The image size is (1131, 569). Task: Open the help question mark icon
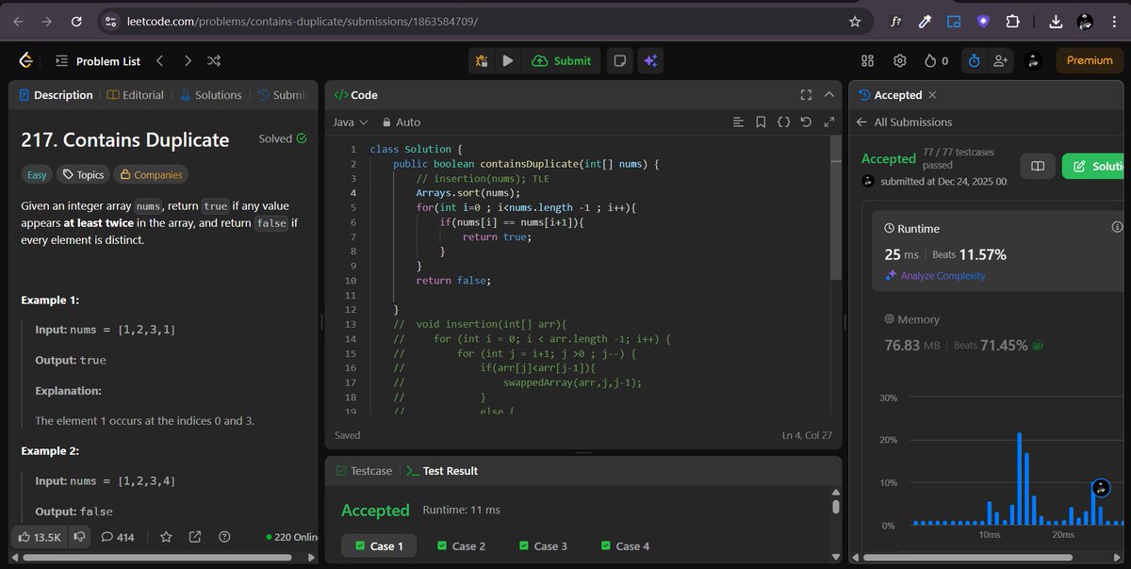(x=224, y=537)
